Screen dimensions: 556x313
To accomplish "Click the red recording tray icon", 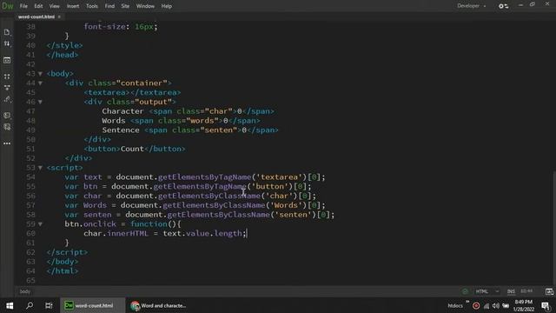I will click(x=476, y=305).
